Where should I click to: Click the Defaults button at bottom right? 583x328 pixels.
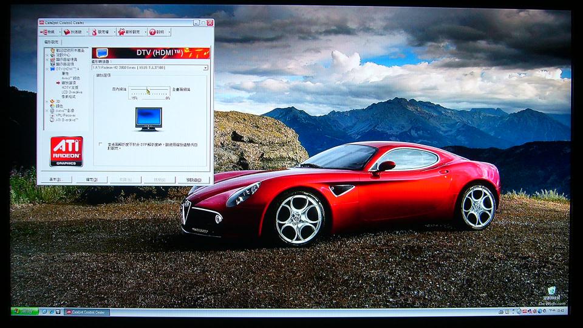(x=194, y=180)
